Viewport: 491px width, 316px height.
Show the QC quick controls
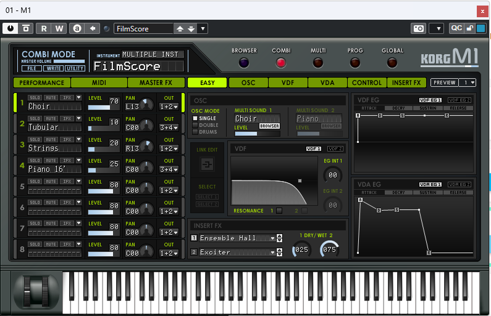coord(456,28)
